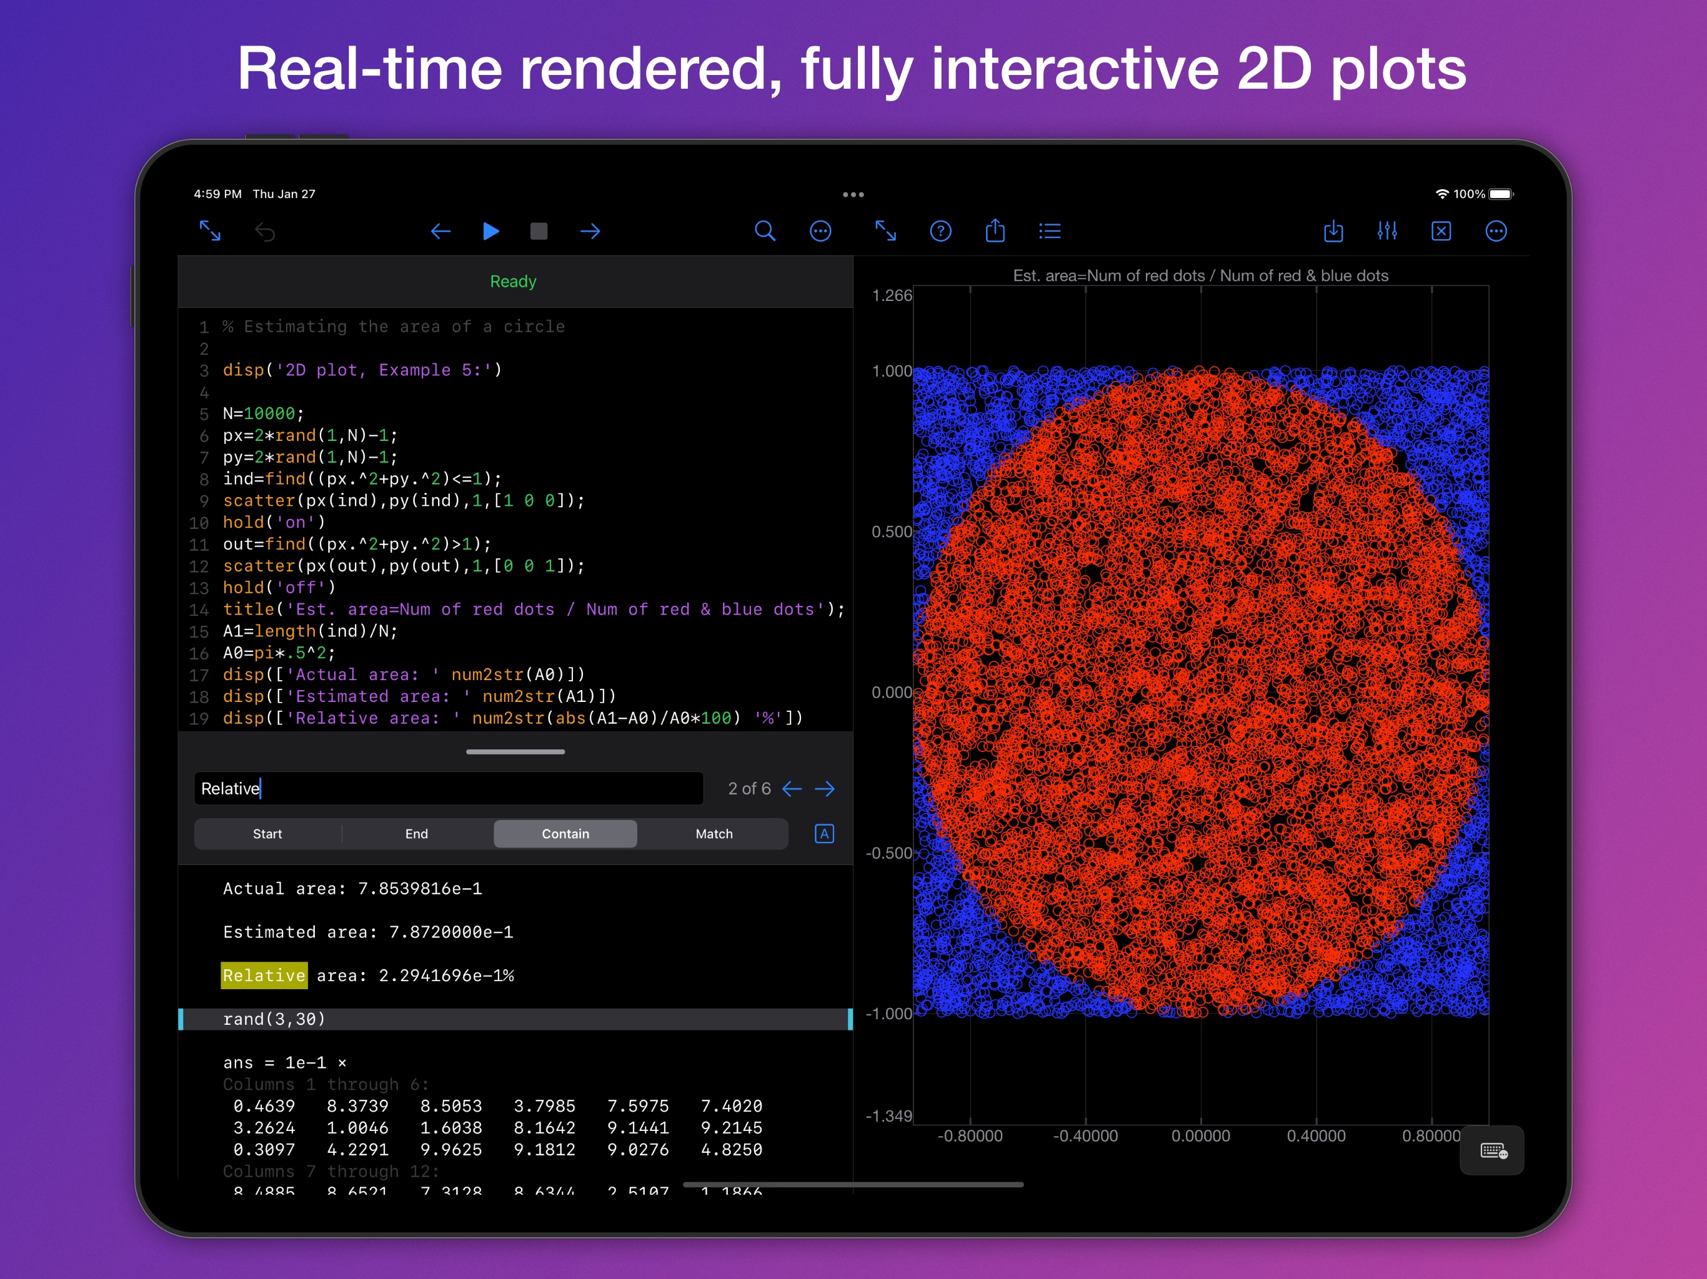Toggle case-sensitive 'A' search option
This screenshot has width=1707, height=1279.
coord(824,834)
